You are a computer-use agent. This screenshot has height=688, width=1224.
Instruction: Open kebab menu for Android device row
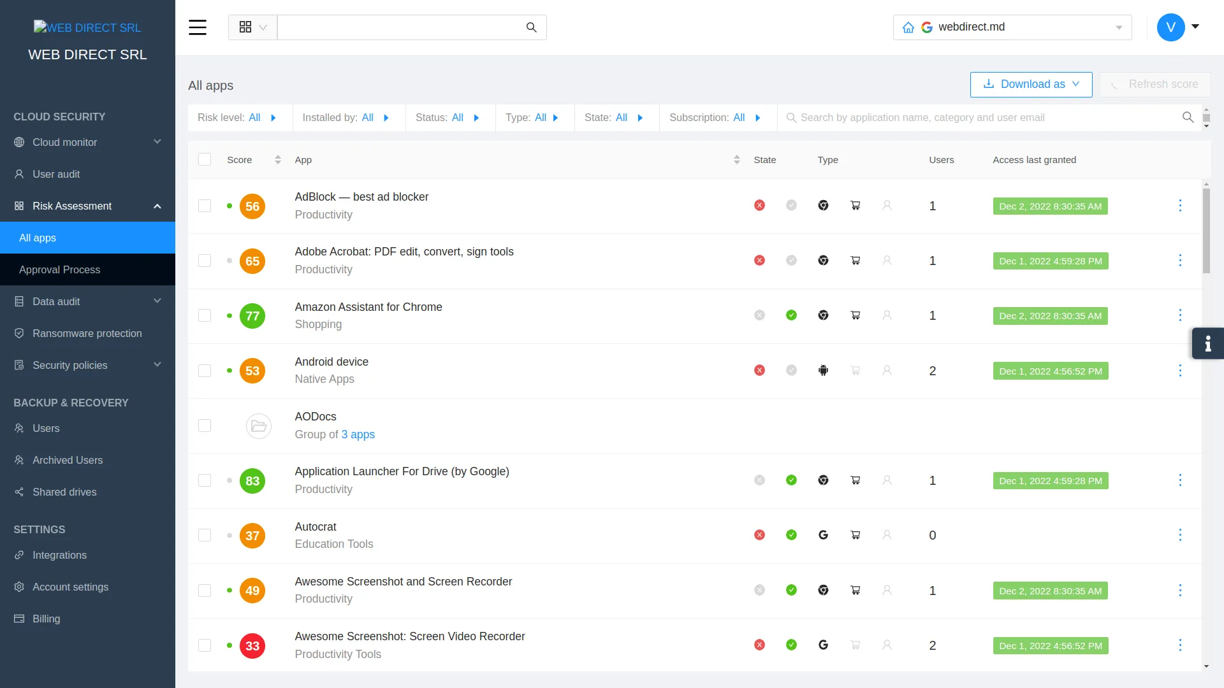[x=1180, y=371]
